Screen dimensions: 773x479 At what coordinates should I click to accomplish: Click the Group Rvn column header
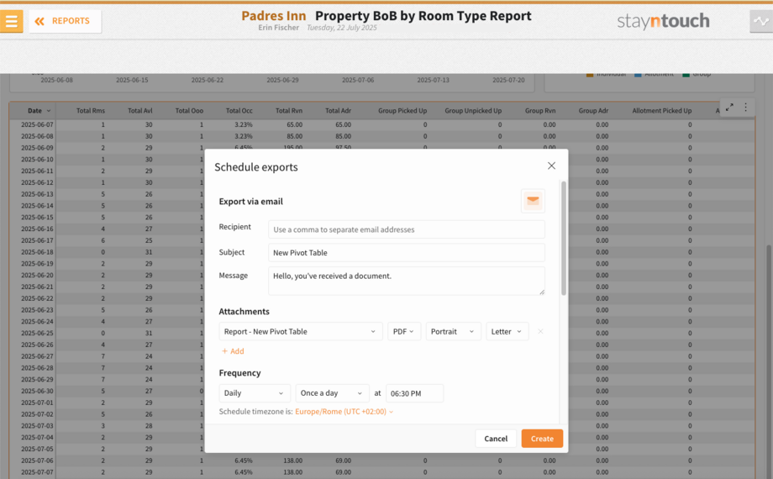coord(540,110)
